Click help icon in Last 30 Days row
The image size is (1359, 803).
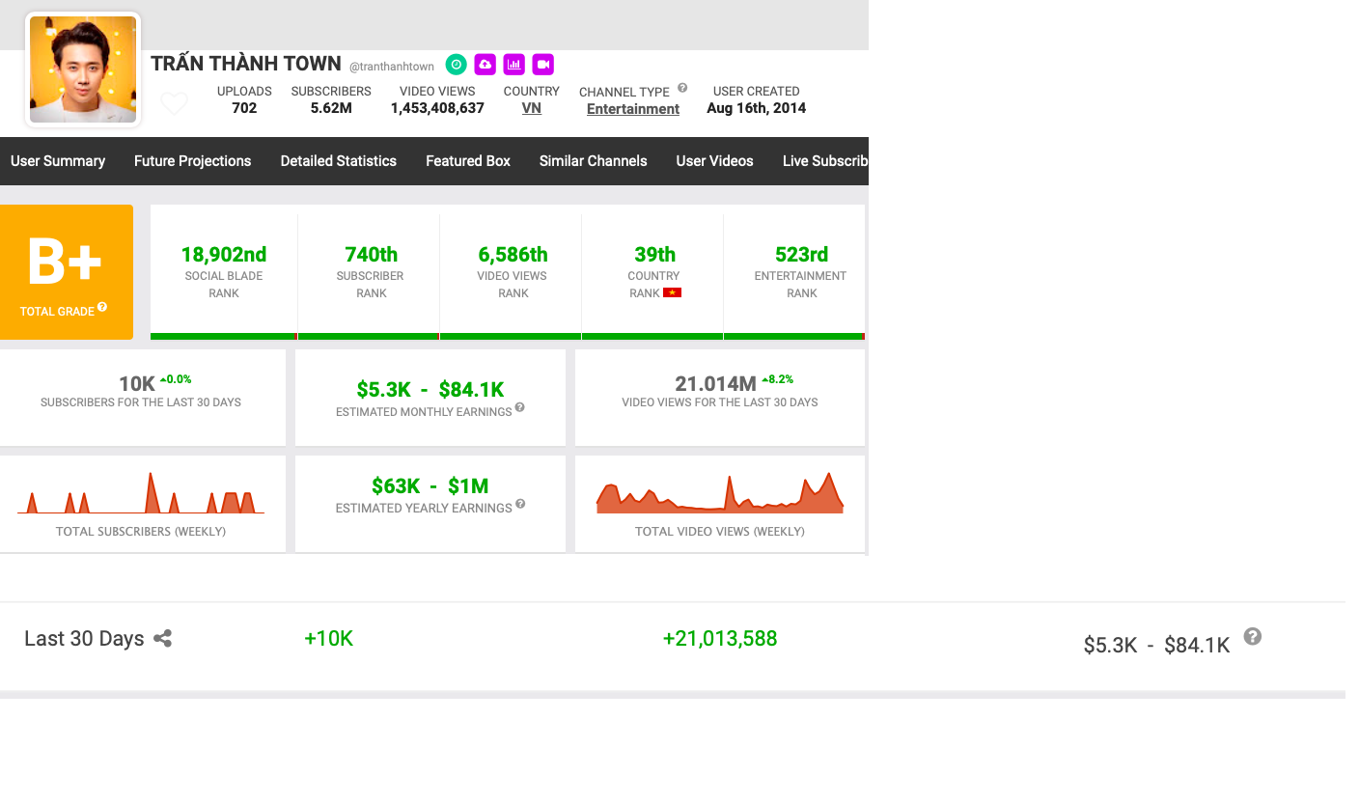pyautogui.click(x=1252, y=637)
